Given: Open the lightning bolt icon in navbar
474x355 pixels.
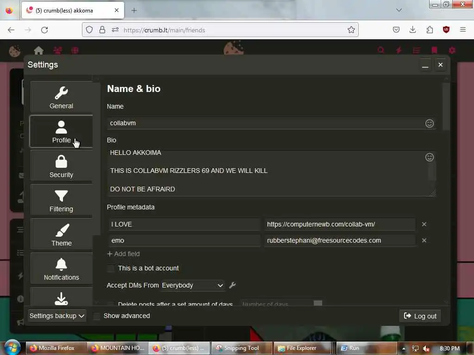Looking at the screenshot, I should [399, 50].
